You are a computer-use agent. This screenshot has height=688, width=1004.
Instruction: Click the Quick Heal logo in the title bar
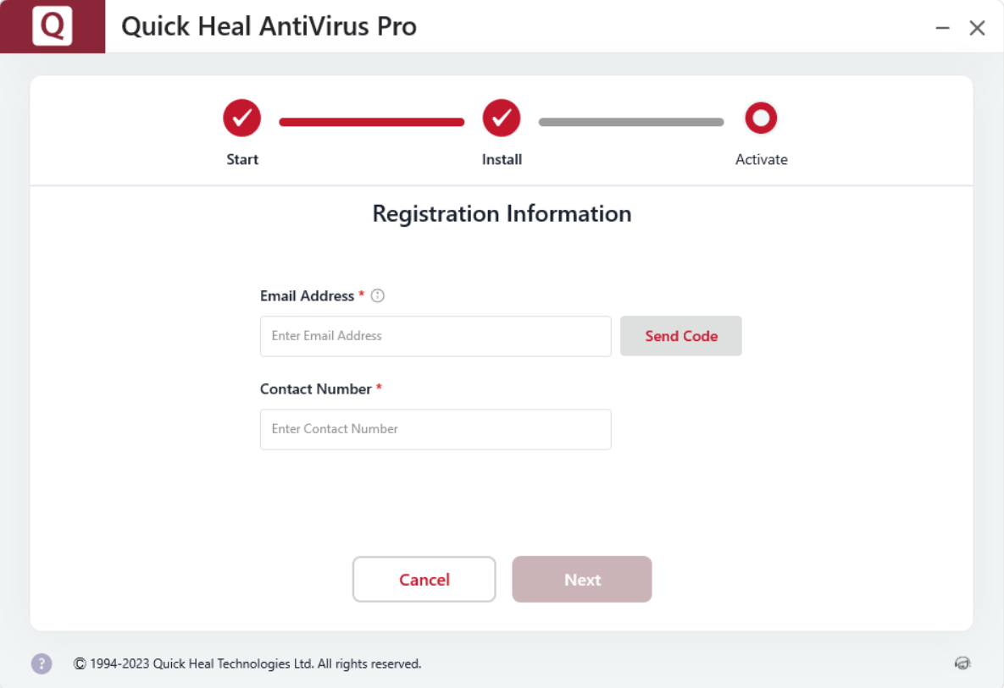tap(52, 25)
